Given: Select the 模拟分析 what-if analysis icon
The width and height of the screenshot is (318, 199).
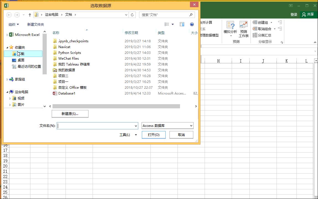Looking at the screenshot, I should tap(230, 25).
